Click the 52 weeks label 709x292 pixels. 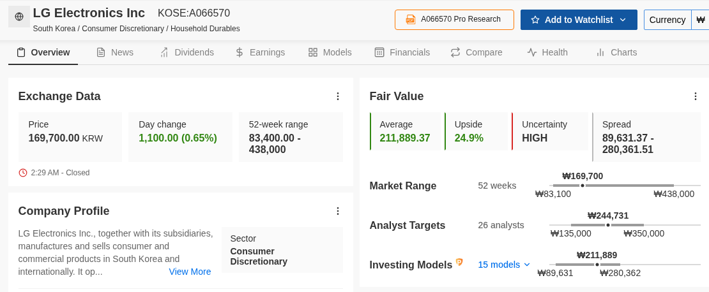coord(497,186)
